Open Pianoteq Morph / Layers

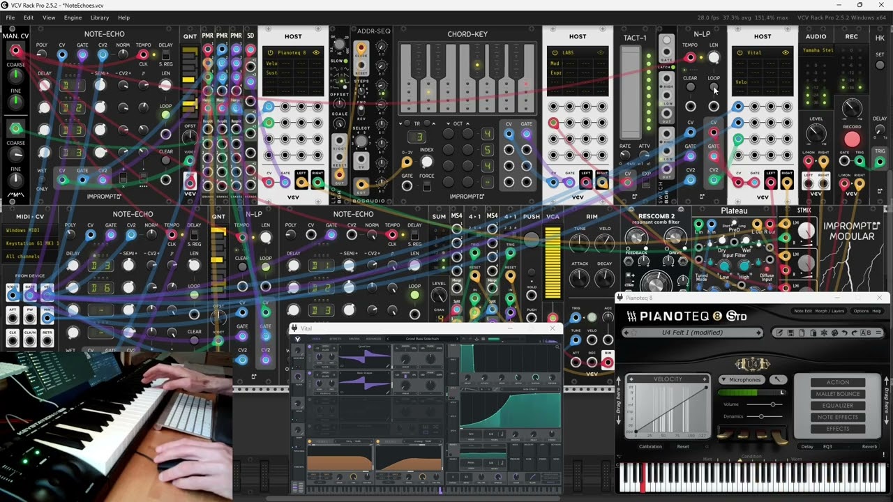click(830, 311)
